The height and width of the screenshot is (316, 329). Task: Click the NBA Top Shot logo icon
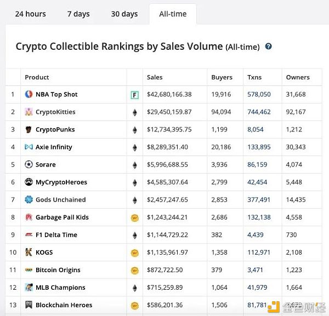pos(29,94)
